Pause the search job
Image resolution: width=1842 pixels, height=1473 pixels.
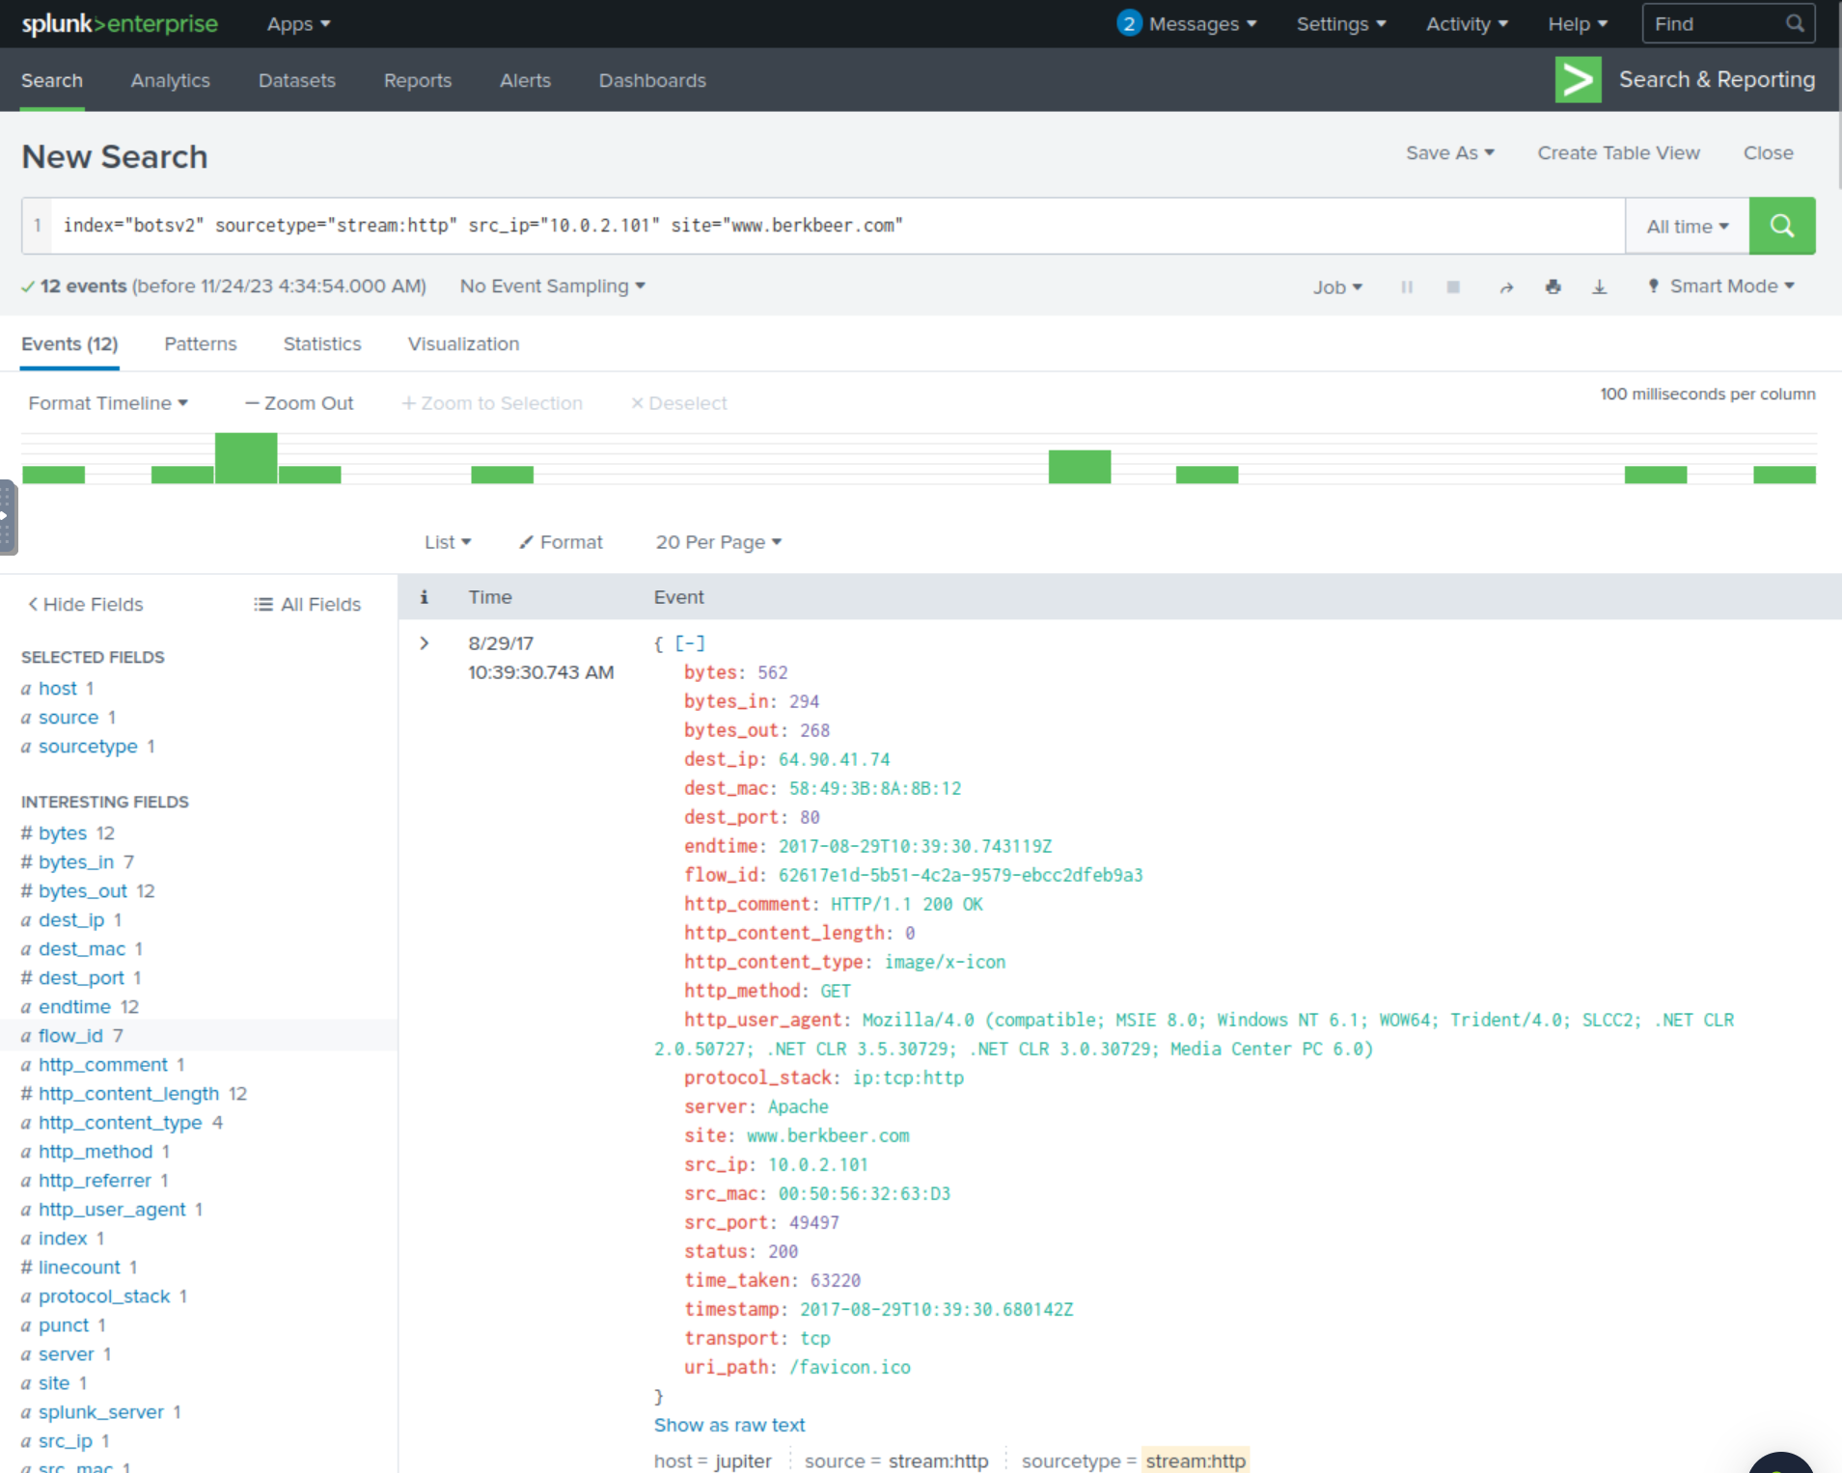1407,286
